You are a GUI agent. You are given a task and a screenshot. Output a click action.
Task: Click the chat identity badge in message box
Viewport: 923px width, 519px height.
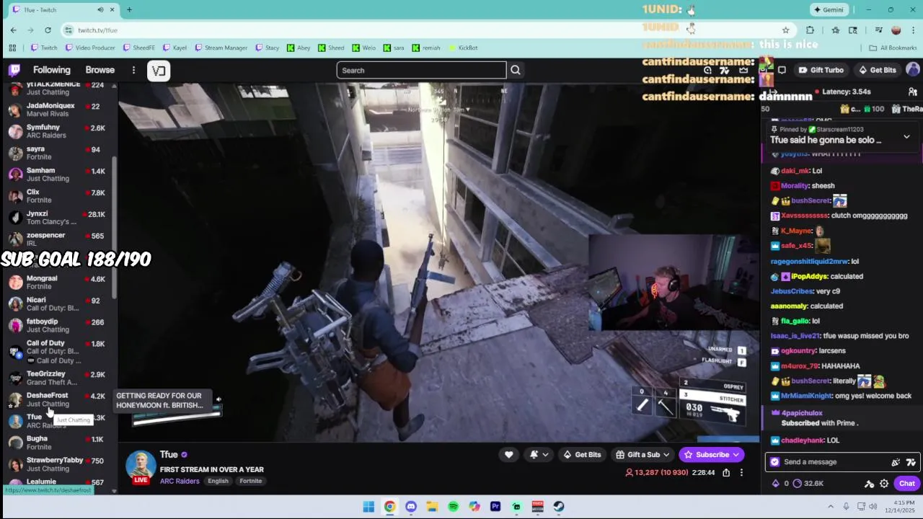[775, 462]
